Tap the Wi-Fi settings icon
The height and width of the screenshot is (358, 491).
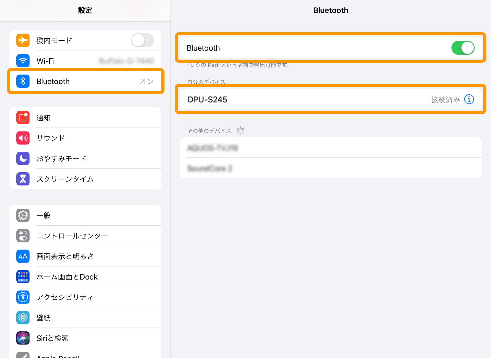click(23, 60)
